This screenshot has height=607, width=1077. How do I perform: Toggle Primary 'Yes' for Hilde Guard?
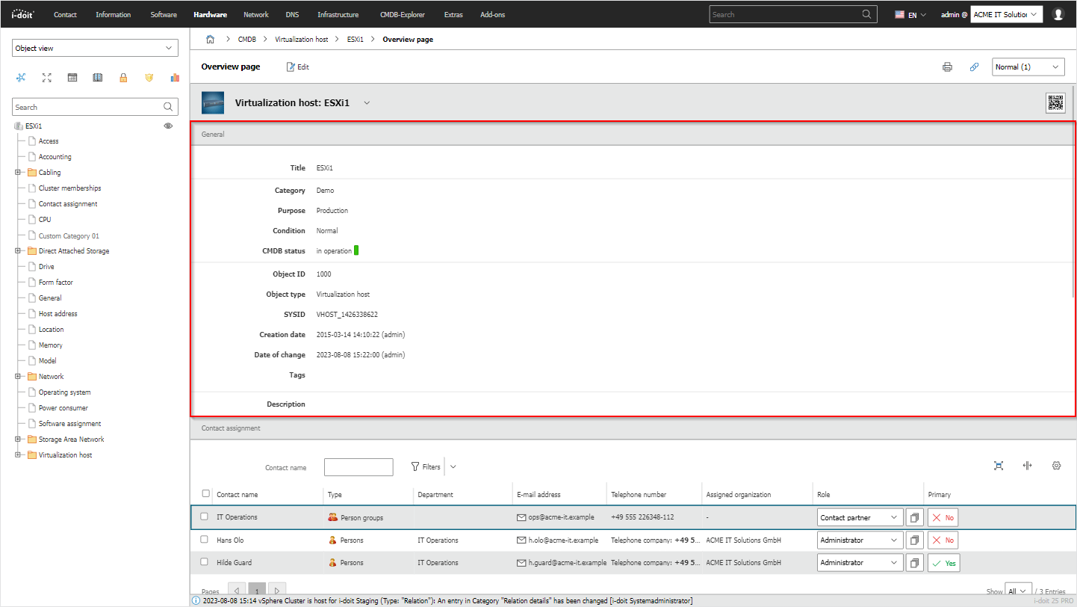click(943, 562)
